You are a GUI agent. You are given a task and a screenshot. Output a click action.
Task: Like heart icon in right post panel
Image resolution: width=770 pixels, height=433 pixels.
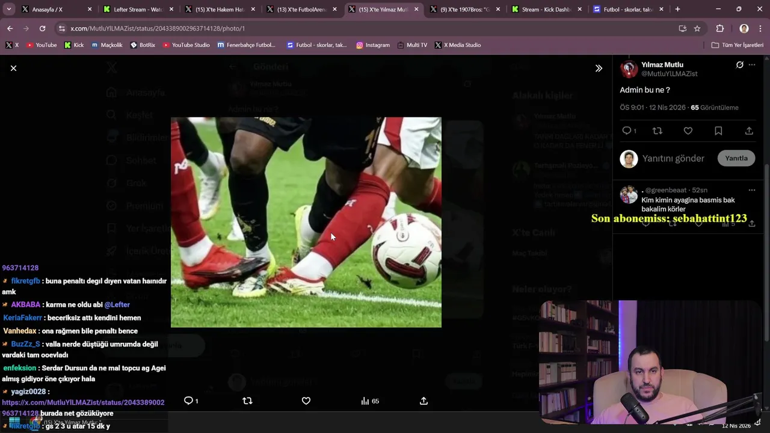click(x=688, y=131)
